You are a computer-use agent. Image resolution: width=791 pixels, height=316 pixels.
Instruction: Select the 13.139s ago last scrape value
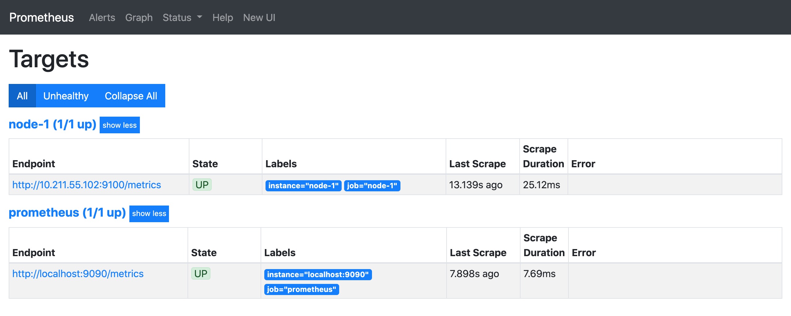(x=476, y=185)
